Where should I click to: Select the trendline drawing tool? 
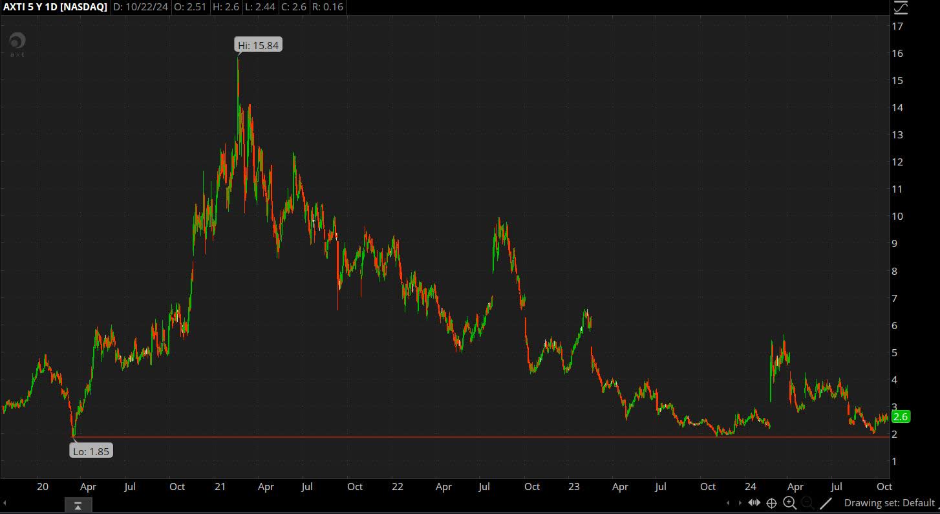coord(826,502)
